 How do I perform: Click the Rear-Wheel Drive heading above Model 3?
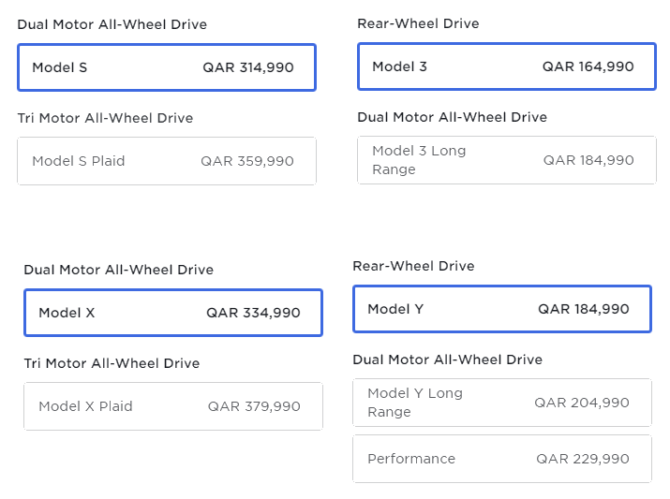click(x=418, y=23)
